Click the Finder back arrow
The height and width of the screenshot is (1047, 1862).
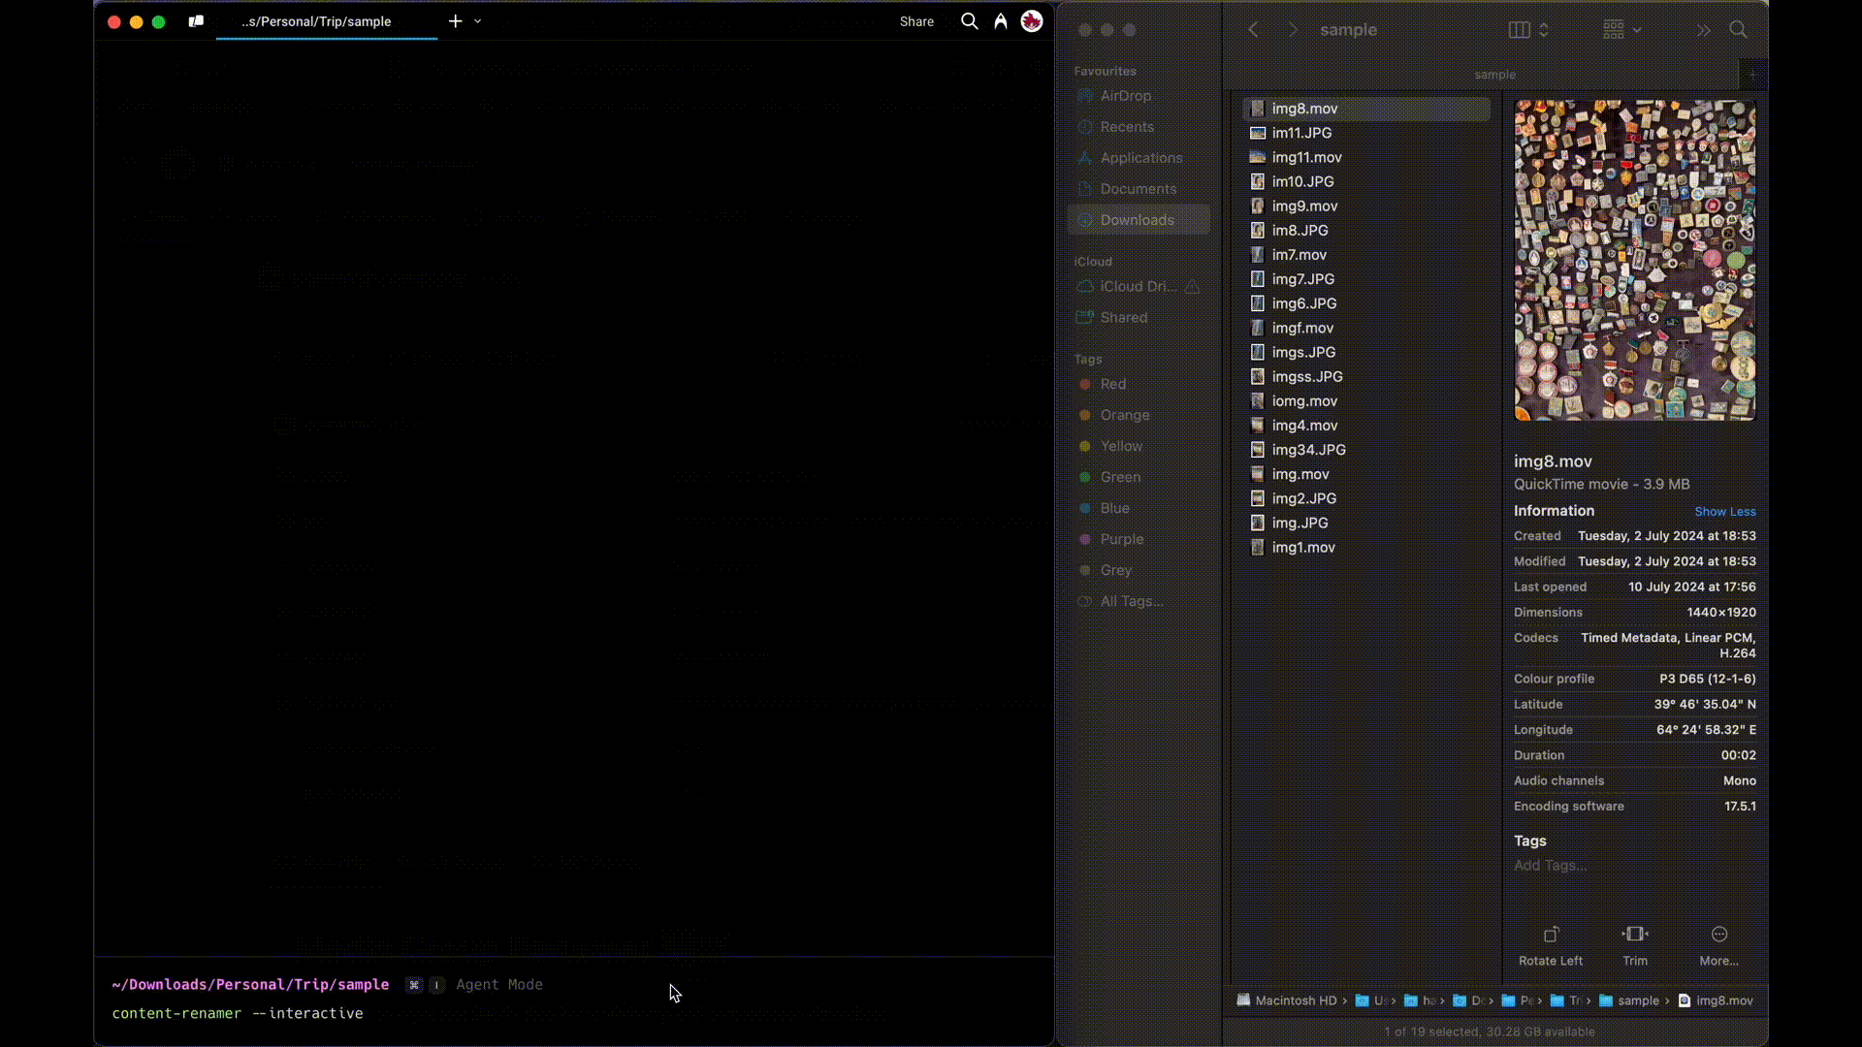1253,30
